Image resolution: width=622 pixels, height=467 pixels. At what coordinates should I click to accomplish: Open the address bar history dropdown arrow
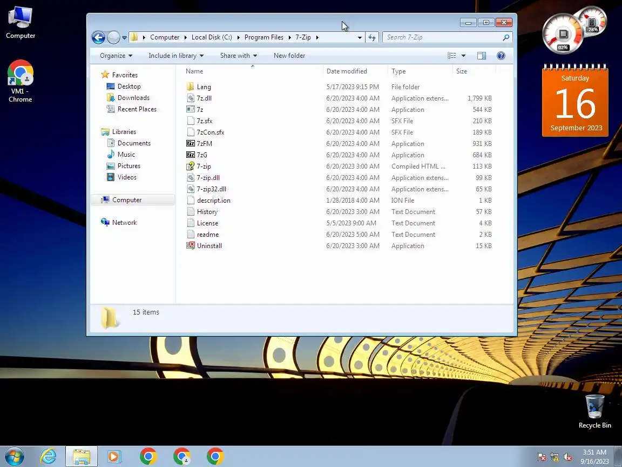360,37
